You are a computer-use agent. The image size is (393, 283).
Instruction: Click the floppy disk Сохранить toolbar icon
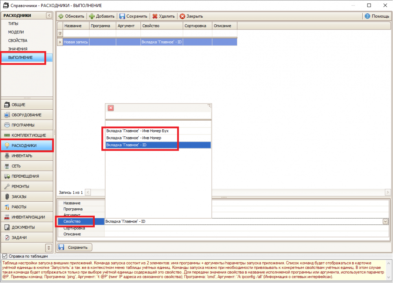coord(122,16)
